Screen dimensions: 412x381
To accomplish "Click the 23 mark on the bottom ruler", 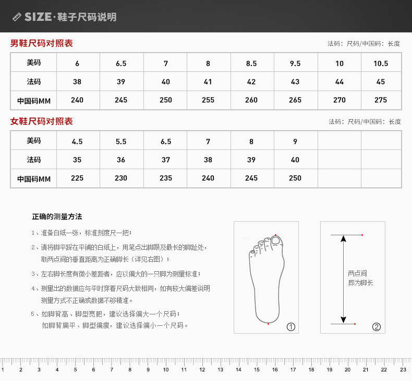I will click(403, 370).
